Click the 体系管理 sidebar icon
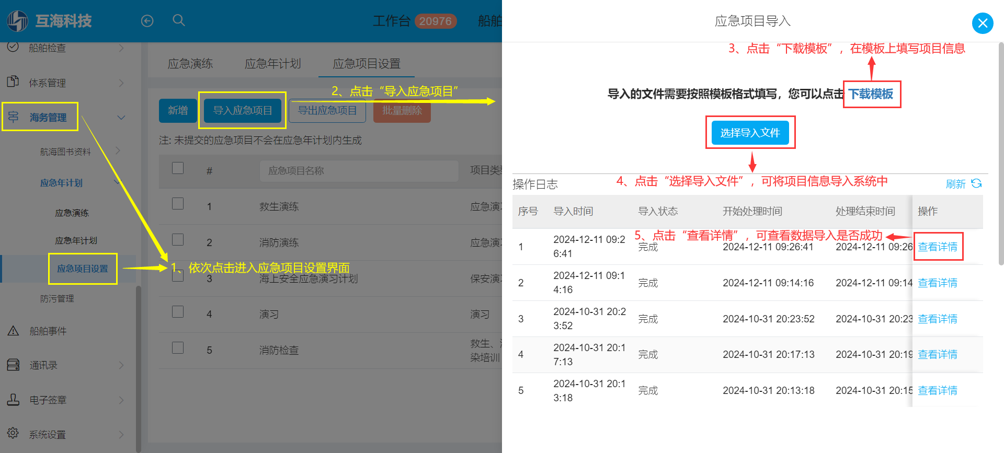 (13, 82)
